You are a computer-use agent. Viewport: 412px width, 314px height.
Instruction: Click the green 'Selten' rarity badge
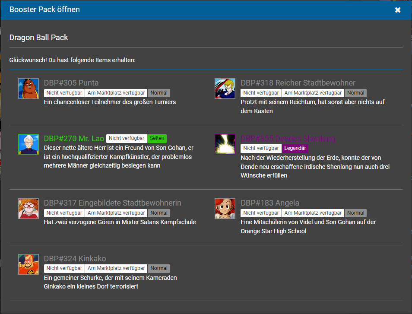coord(157,139)
